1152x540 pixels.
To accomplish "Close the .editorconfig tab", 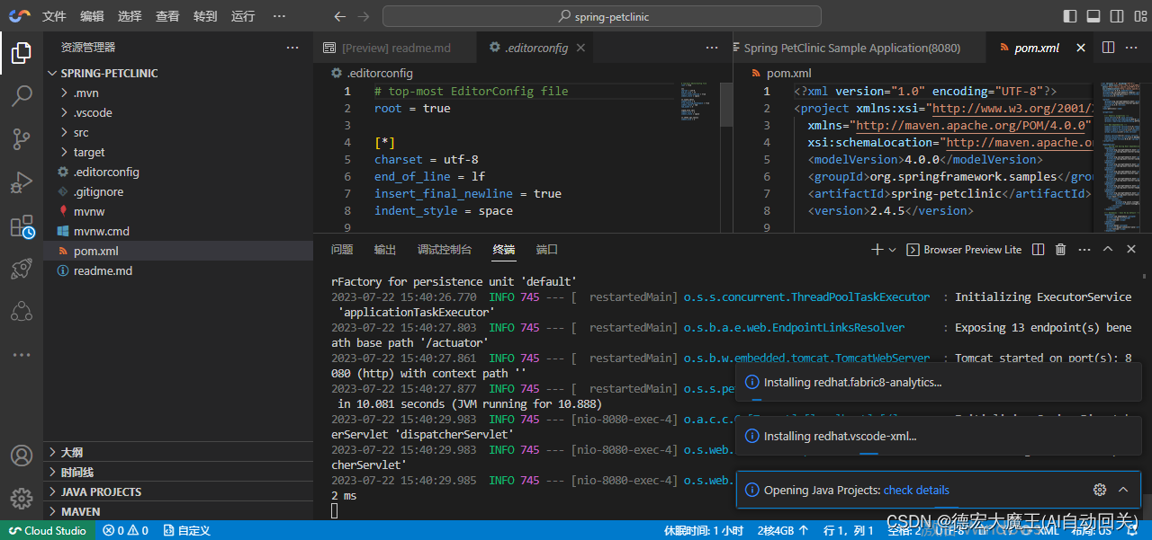I will [x=581, y=48].
